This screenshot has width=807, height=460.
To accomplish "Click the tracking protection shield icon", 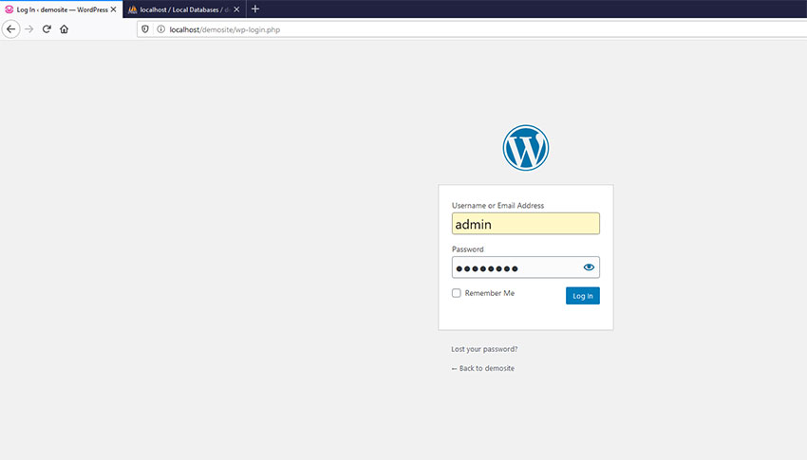I will tap(145, 29).
